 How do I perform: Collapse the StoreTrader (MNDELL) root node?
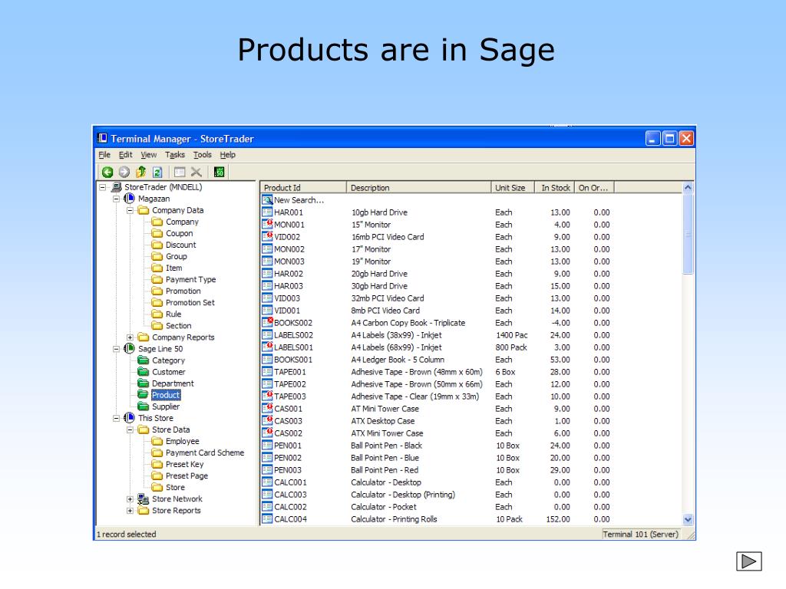[102, 187]
